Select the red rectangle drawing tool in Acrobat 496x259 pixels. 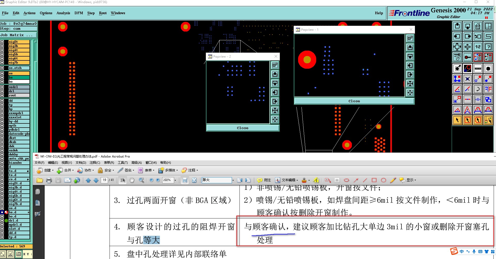click(x=374, y=180)
